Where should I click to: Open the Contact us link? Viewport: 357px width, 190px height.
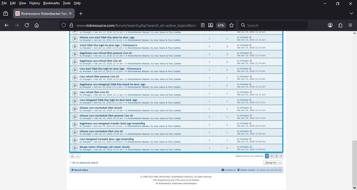point(229,170)
